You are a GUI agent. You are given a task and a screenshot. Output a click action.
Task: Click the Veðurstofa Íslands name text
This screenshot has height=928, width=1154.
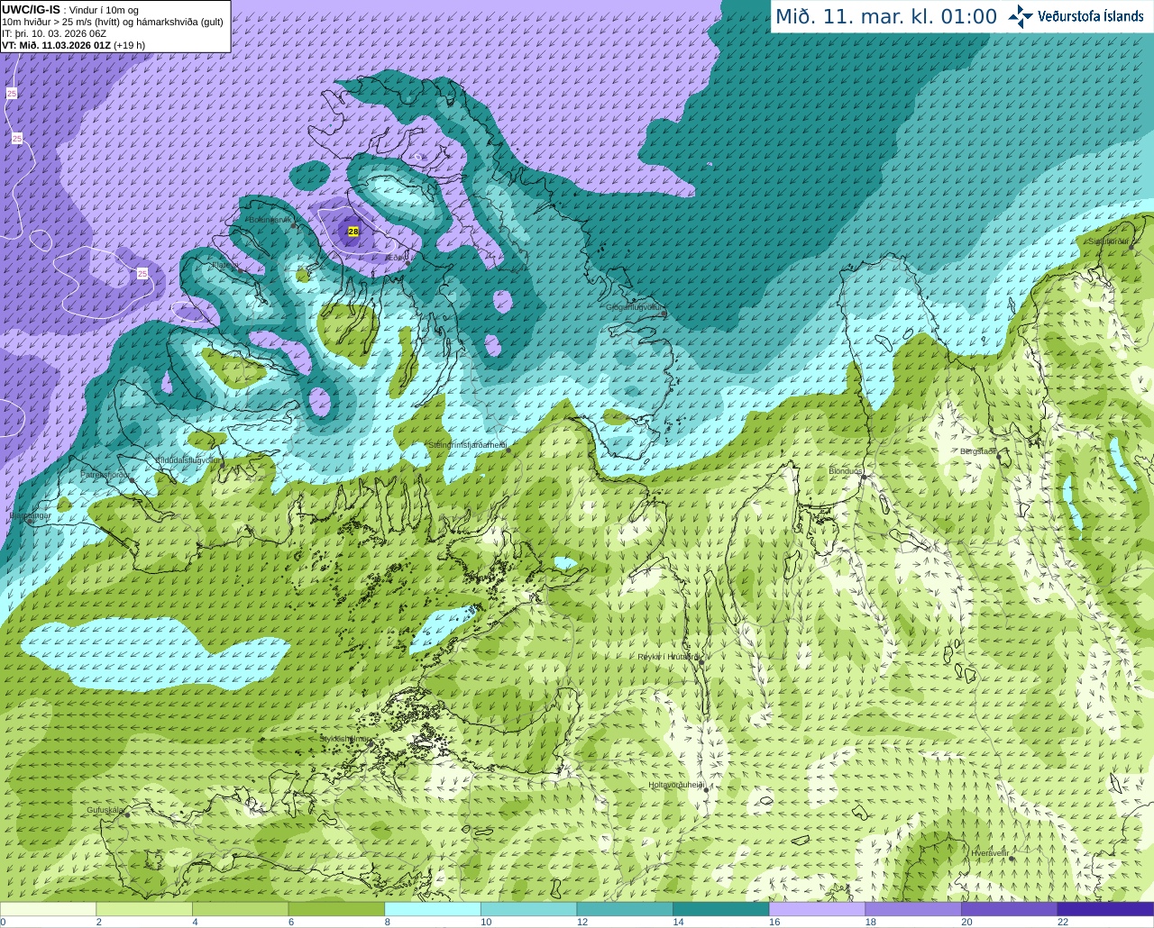tap(1091, 16)
